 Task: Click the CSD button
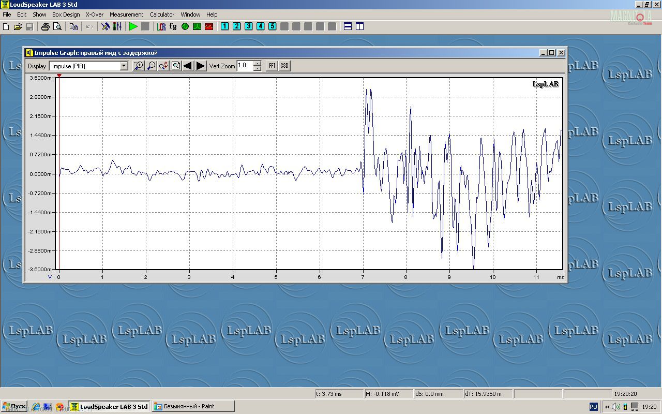[x=284, y=66]
